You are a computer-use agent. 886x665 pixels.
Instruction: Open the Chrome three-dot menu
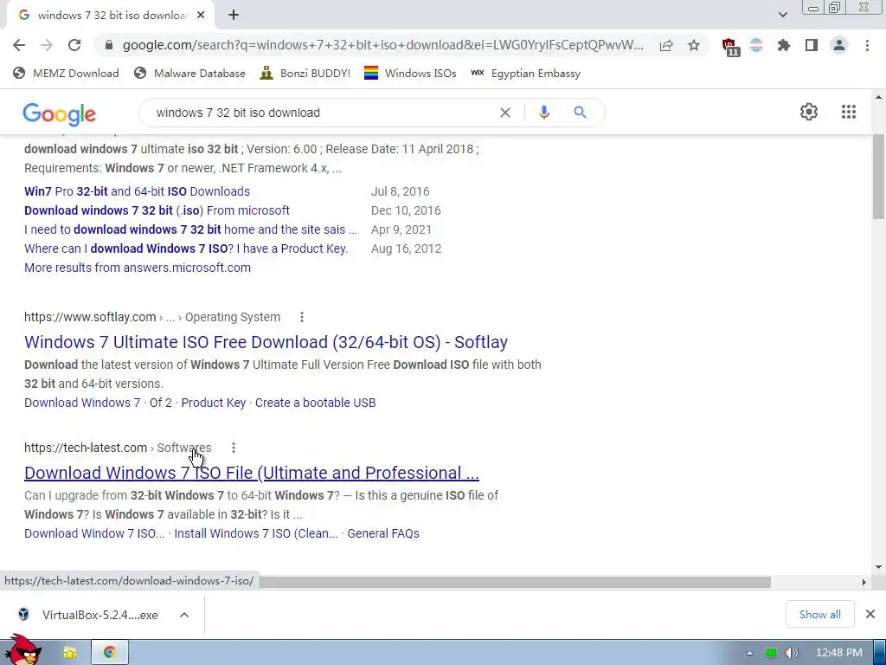867,45
